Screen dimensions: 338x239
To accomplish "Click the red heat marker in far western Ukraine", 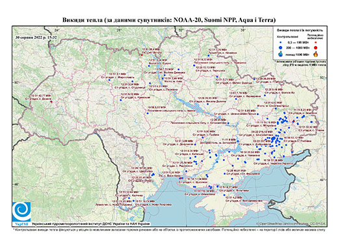I will tap(51, 102).
